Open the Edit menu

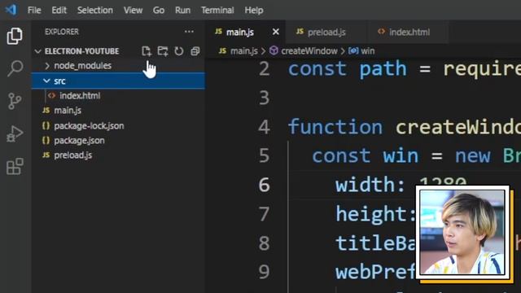click(59, 11)
